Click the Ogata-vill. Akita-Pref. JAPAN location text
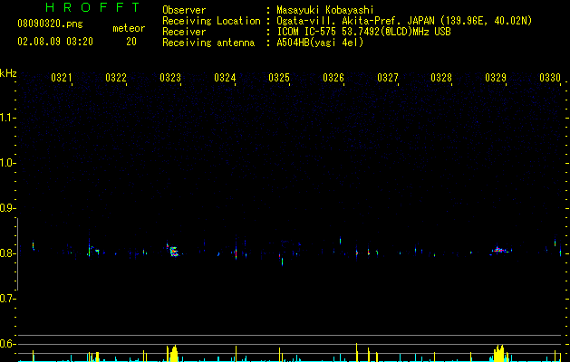Screen dimensions: 570x362 coord(404,21)
